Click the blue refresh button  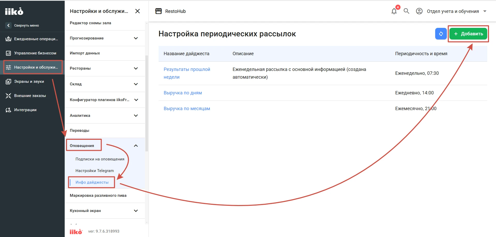coord(441,34)
